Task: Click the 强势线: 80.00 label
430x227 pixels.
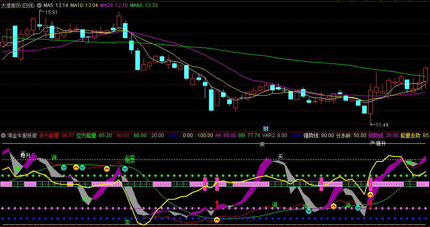Action: 318,135
